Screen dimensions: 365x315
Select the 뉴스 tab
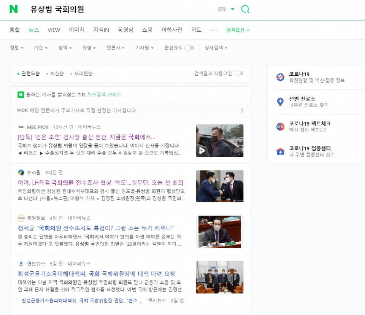[34, 30]
